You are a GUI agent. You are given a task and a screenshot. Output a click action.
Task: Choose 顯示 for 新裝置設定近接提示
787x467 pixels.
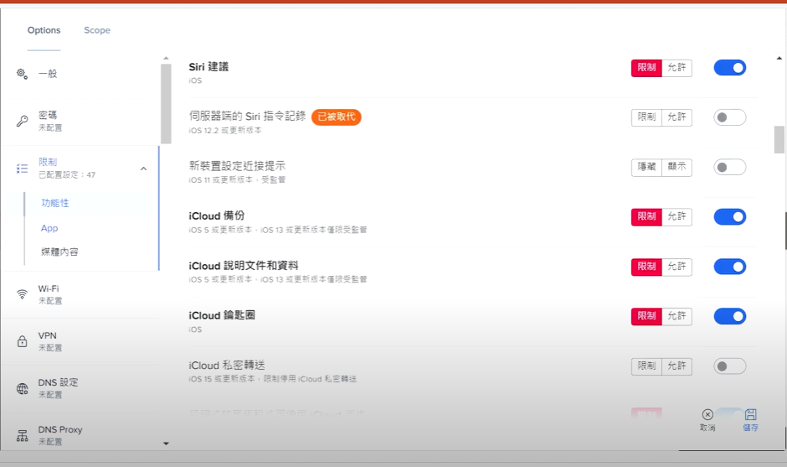click(677, 167)
